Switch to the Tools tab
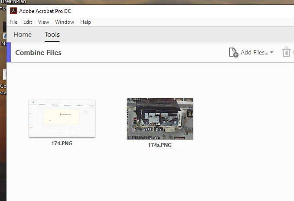Image resolution: width=294 pixels, height=201 pixels. (x=52, y=35)
